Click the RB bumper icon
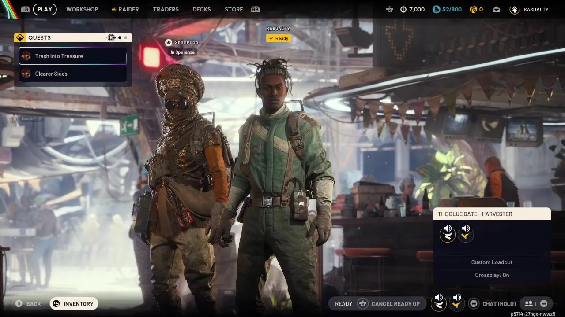Viewport: 565px width, 317px height. pyautogui.click(x=255, y=9)
